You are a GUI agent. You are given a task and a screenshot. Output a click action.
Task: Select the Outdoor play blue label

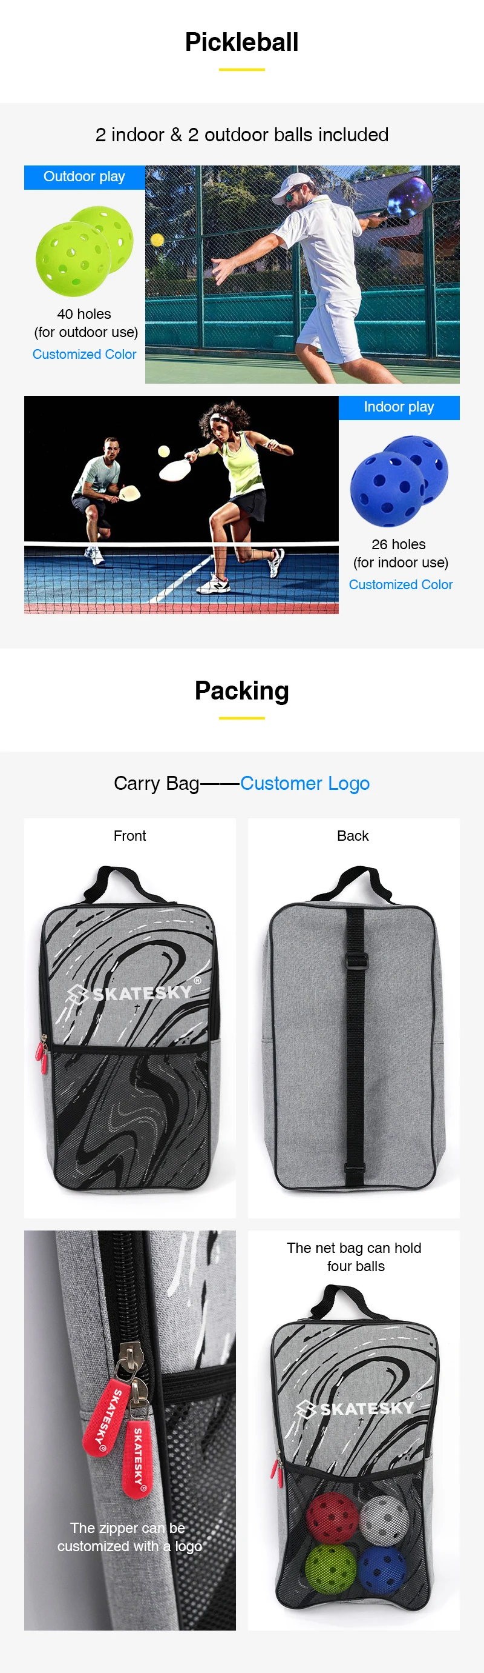tap(84, 176)
